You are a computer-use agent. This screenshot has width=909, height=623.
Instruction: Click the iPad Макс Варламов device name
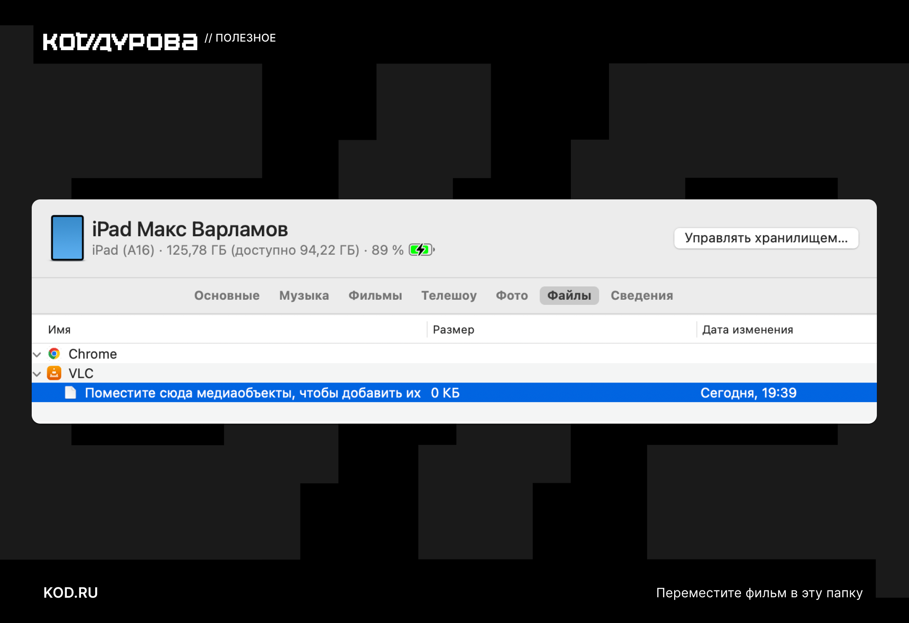point(190,229)
